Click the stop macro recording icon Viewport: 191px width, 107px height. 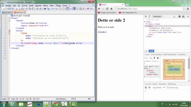91,9
